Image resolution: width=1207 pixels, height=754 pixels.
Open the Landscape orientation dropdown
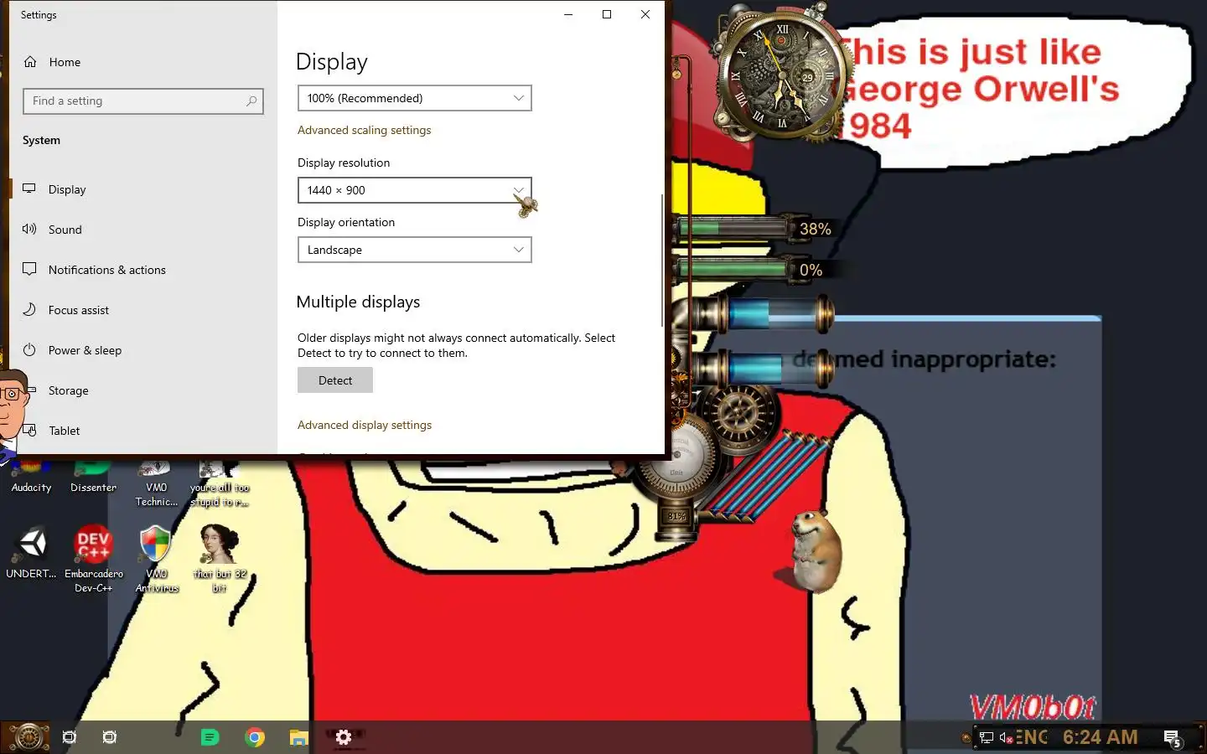pos(415,250)
